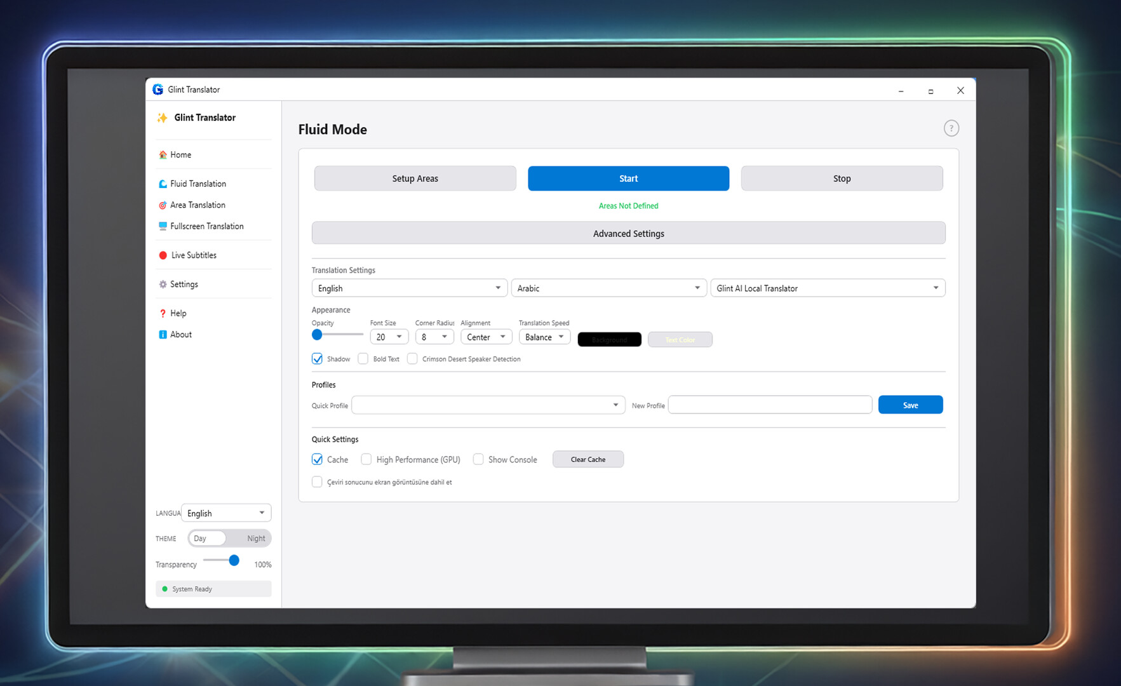Click the blue About info icon
The image size is (1121, 686).
click(x=163, y=335)
